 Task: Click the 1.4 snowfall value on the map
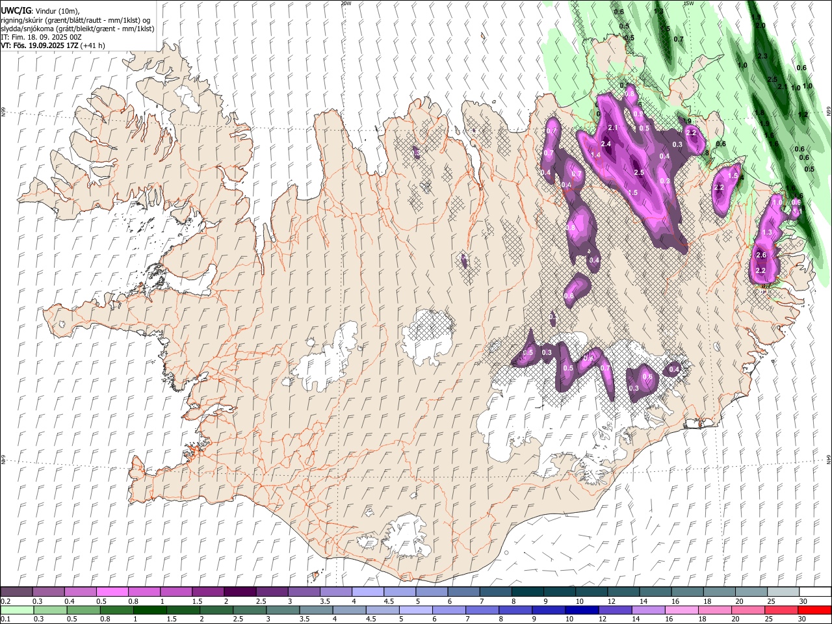(x=596, y=155)
